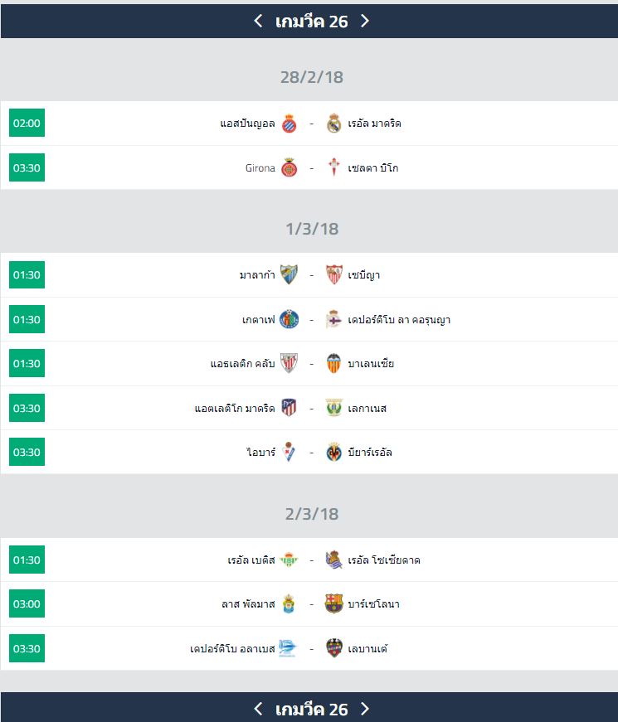
Task: Open the เรอัล มาดริด team link
Action: tap(374, 124)
